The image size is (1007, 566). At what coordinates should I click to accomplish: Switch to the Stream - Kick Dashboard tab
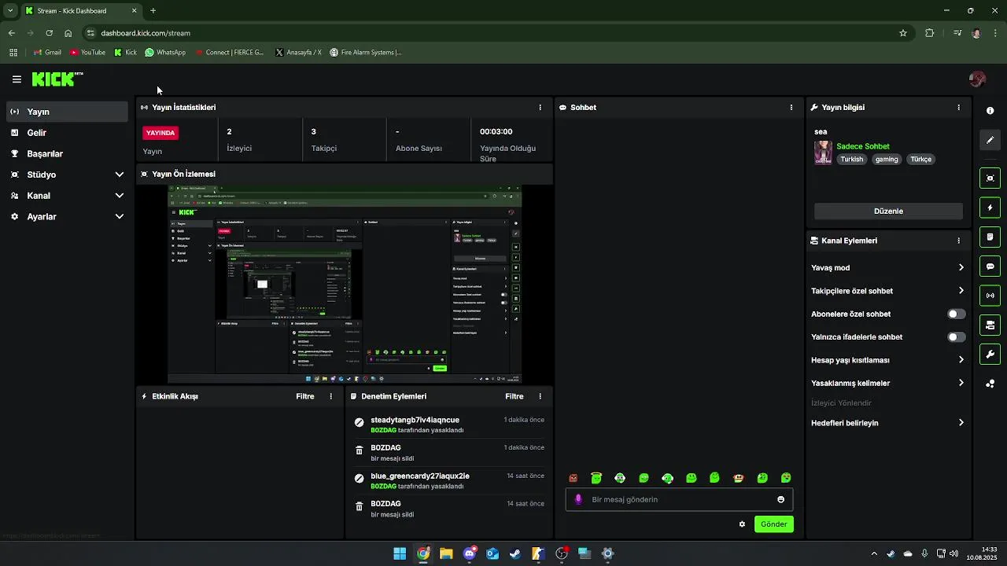[80, 11]
